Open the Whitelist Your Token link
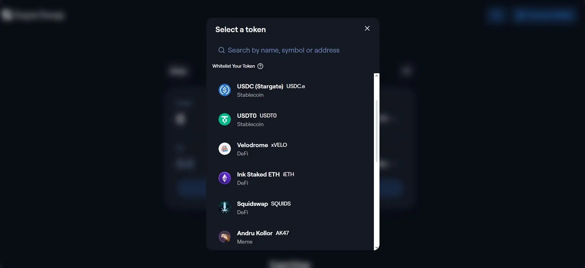 (234, 66)
